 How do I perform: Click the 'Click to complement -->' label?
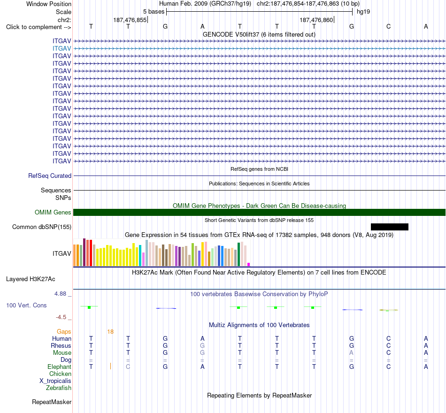pyautogui.click(x=38, y=27)
